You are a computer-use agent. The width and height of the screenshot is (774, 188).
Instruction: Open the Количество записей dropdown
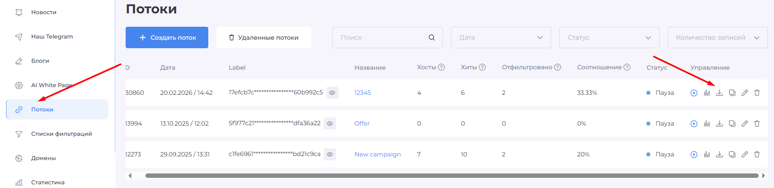pos(718,37)
